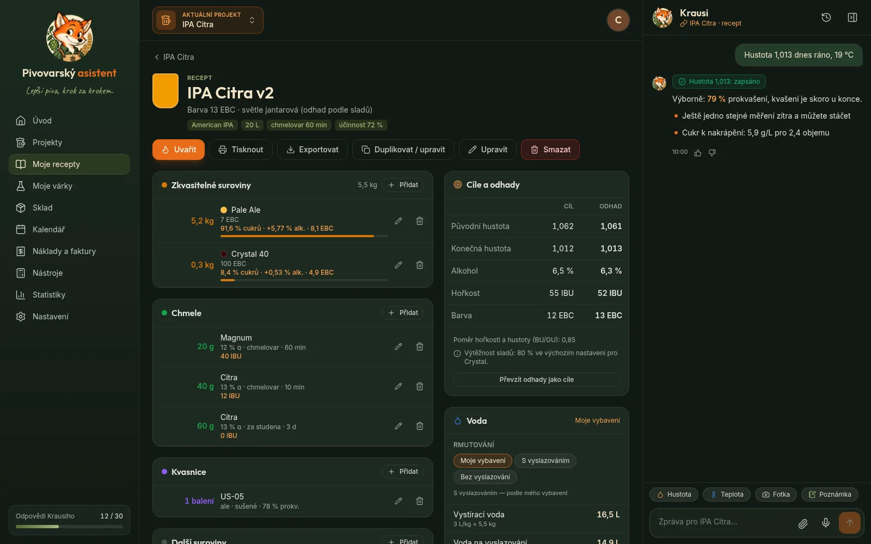Click the Fotka quick-action chip

click(x=776, y=494)
